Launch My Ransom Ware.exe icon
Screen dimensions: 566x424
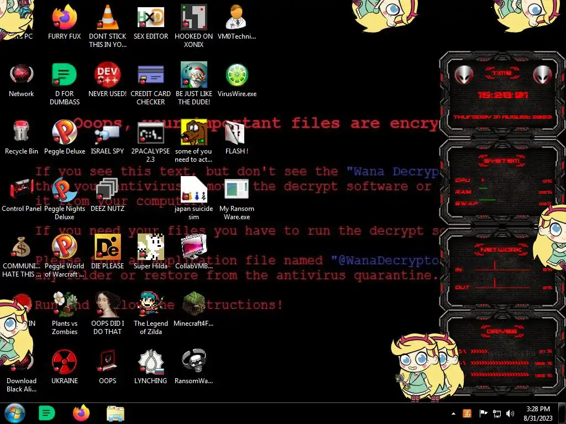pos(237,189)
